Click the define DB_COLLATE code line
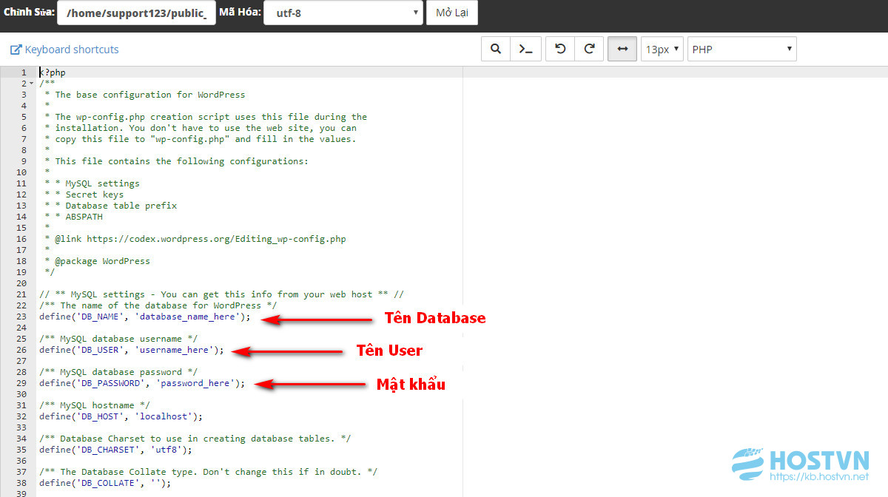Screen dimensions: 888x497 (105, 483)
